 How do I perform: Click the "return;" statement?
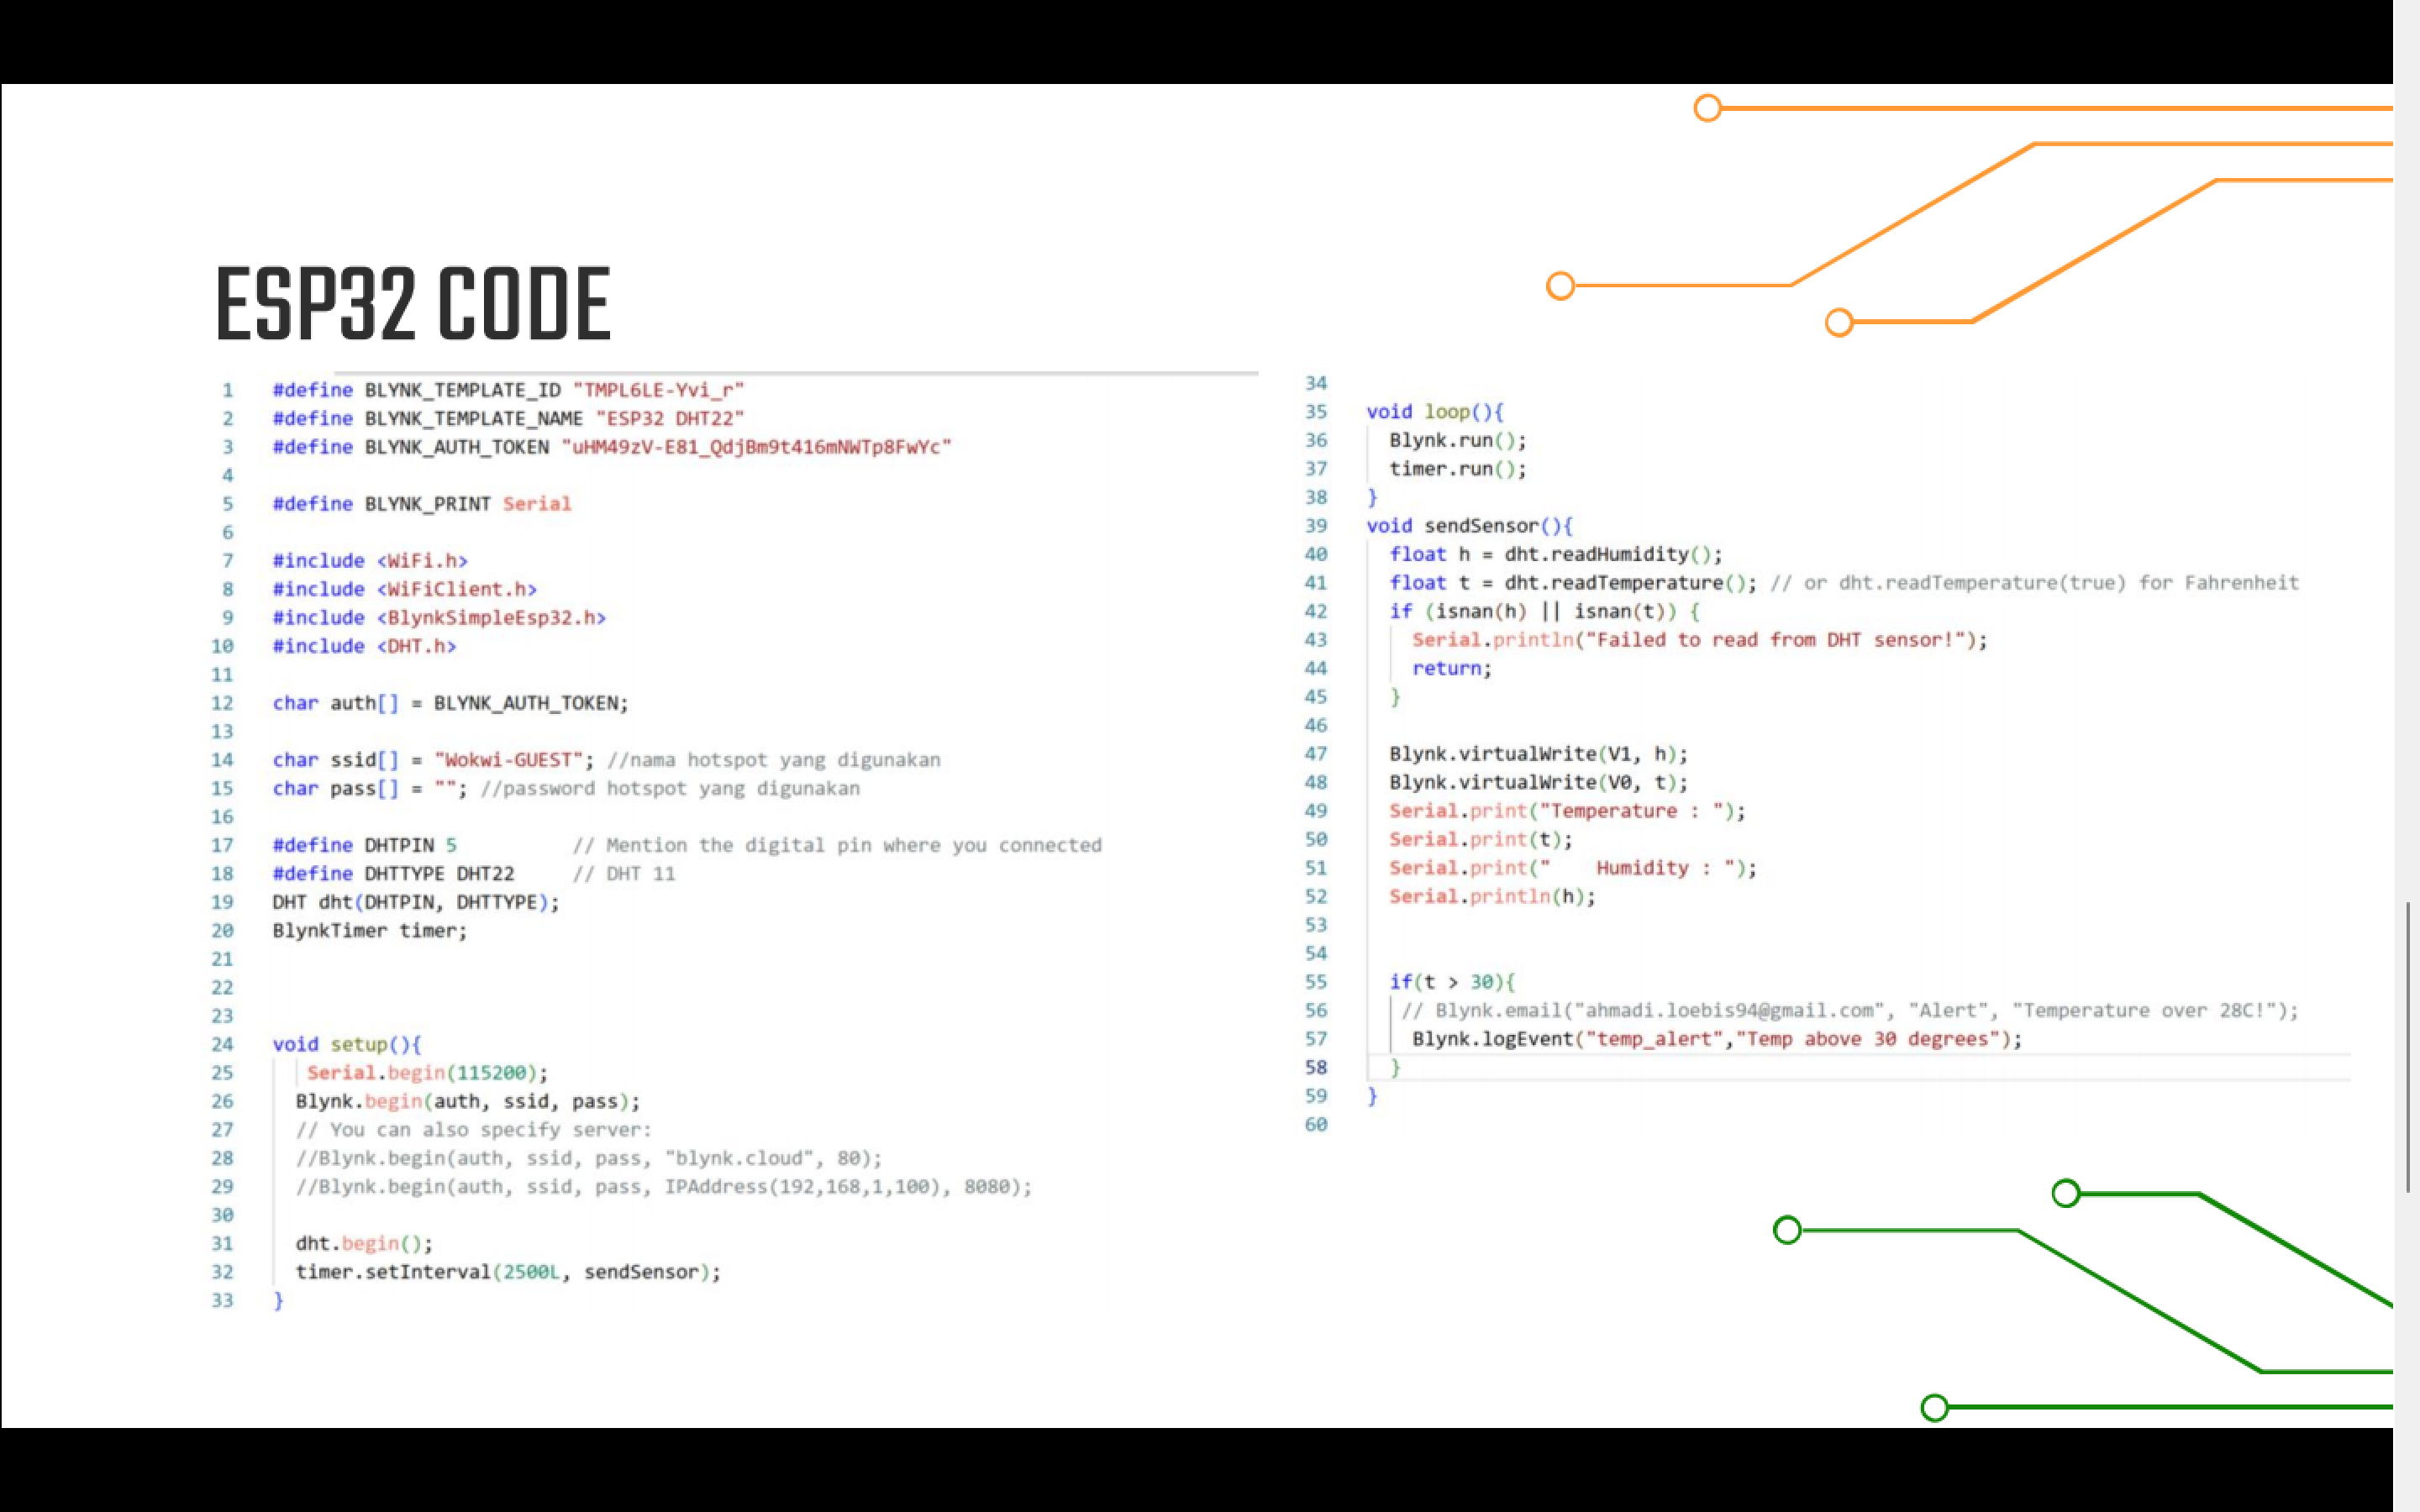click(1452, 669)
